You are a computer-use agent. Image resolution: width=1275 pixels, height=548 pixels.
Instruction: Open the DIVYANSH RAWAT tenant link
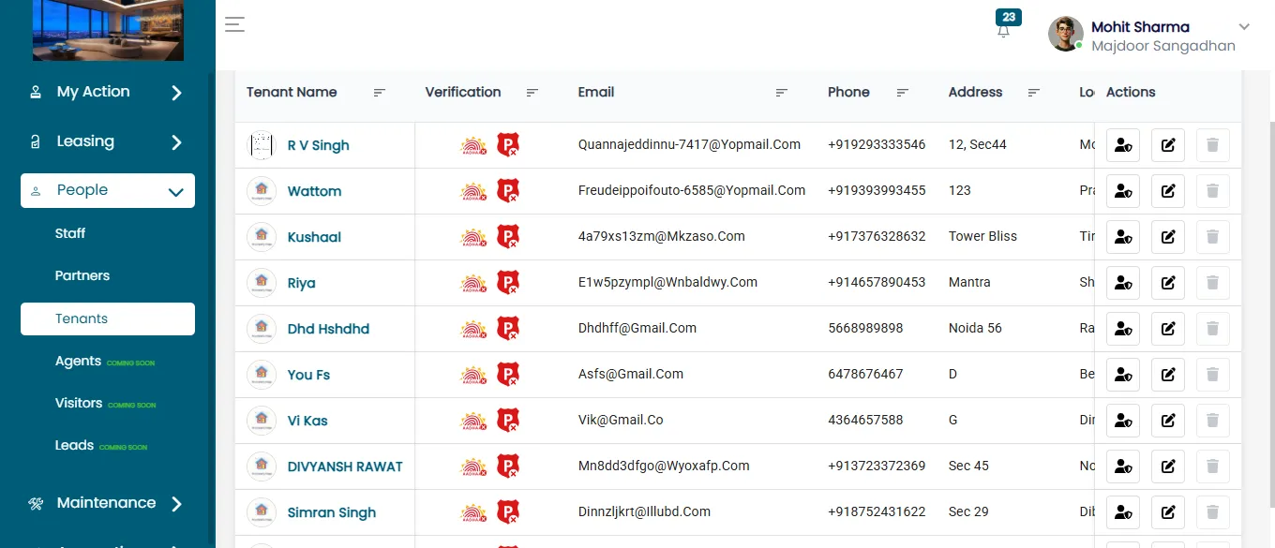345,467
